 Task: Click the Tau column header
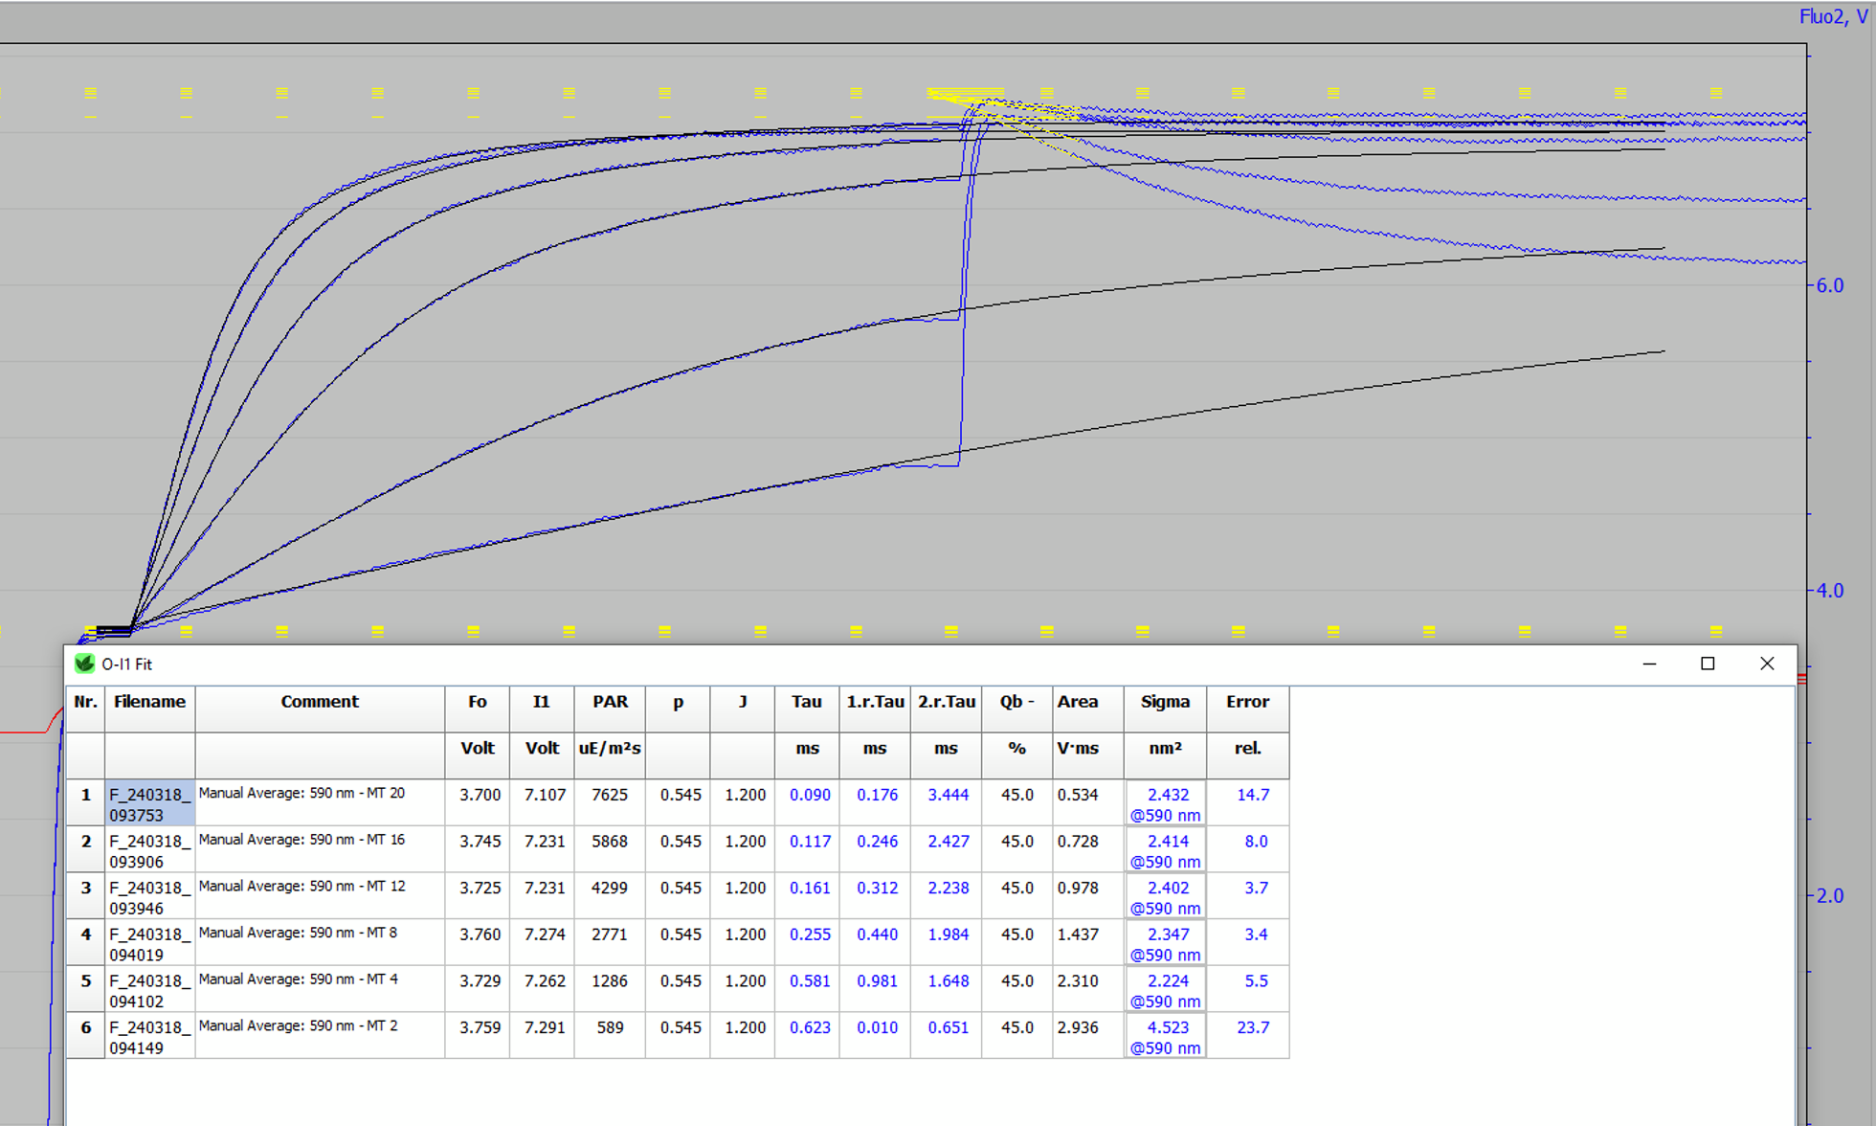(x=806, y=702)
